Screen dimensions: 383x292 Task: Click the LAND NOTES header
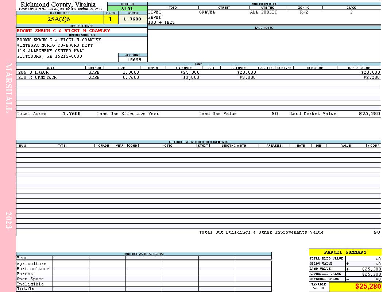[x=264, y=28]
